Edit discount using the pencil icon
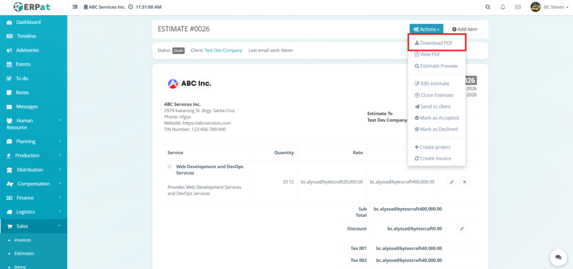This screenshot has width=573, height=269. [x=462, y=228]
